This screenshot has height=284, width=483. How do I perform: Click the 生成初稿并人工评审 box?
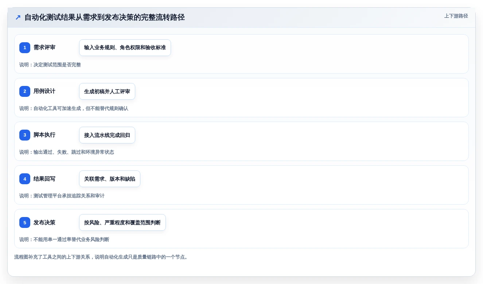click(x=107, y=91)
